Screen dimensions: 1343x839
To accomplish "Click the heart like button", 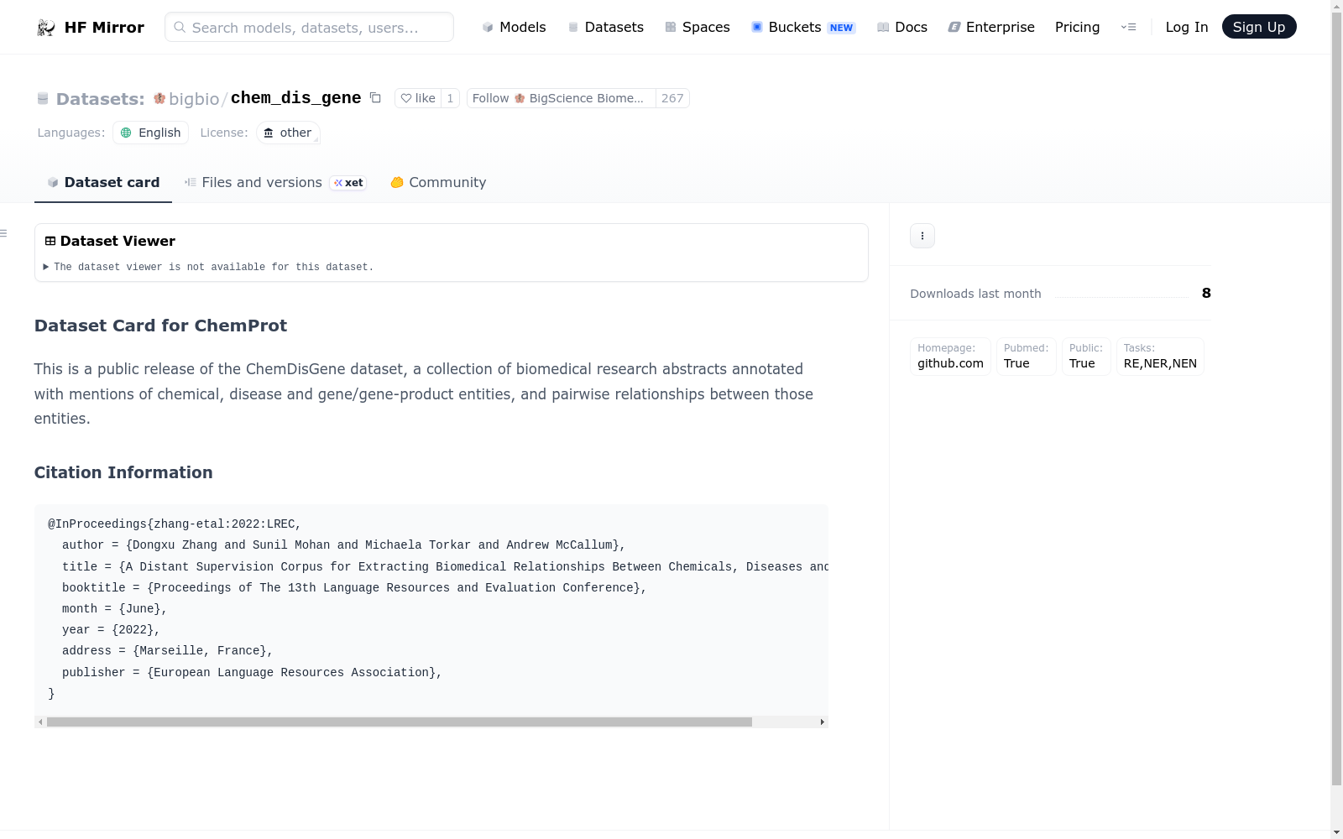I will tap(417, 98).
